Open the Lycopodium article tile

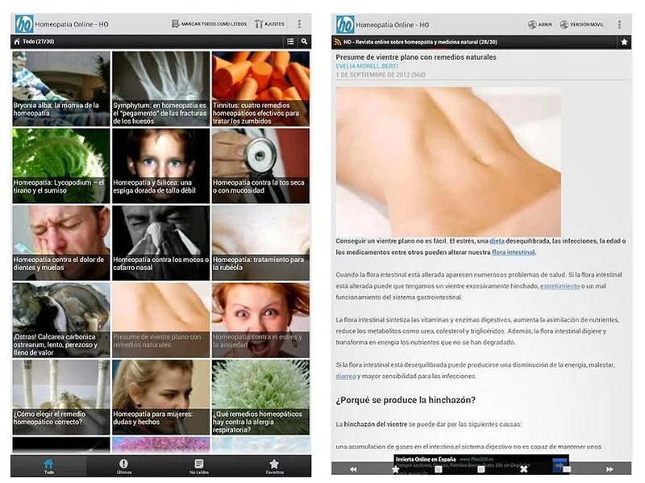[61, 166]
